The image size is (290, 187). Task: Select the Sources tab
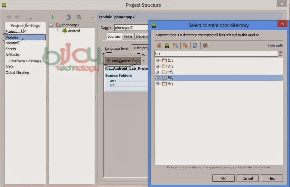point(114,36)
